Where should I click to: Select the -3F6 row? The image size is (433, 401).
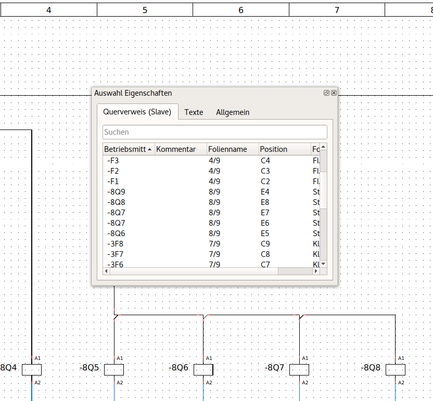pyautogui.click(x=211, y=264)
